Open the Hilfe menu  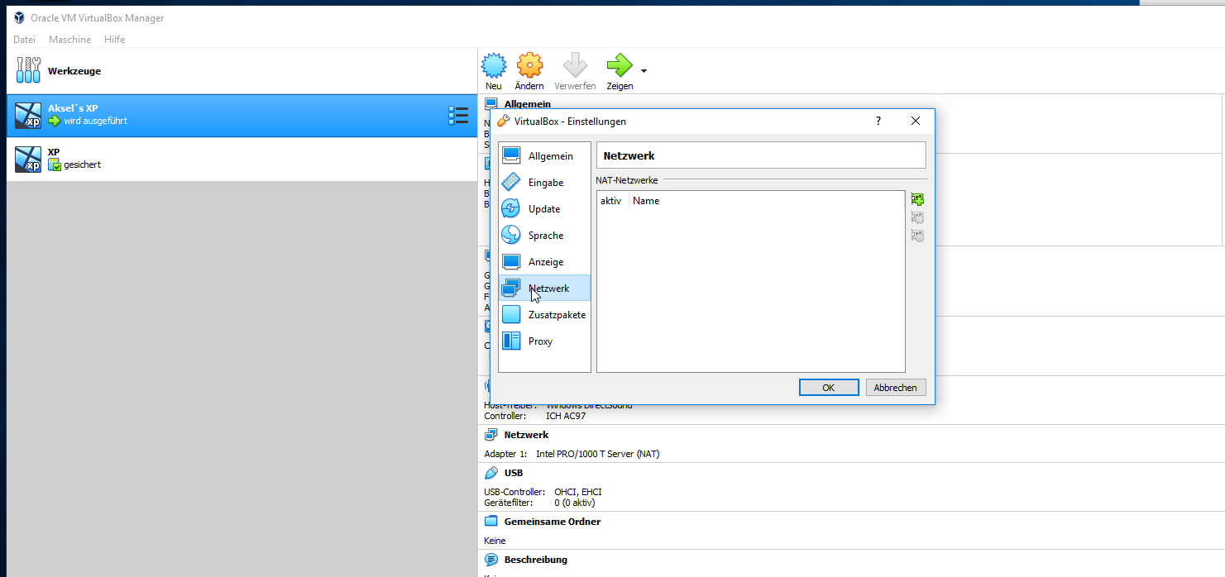(x=114, y=40)
